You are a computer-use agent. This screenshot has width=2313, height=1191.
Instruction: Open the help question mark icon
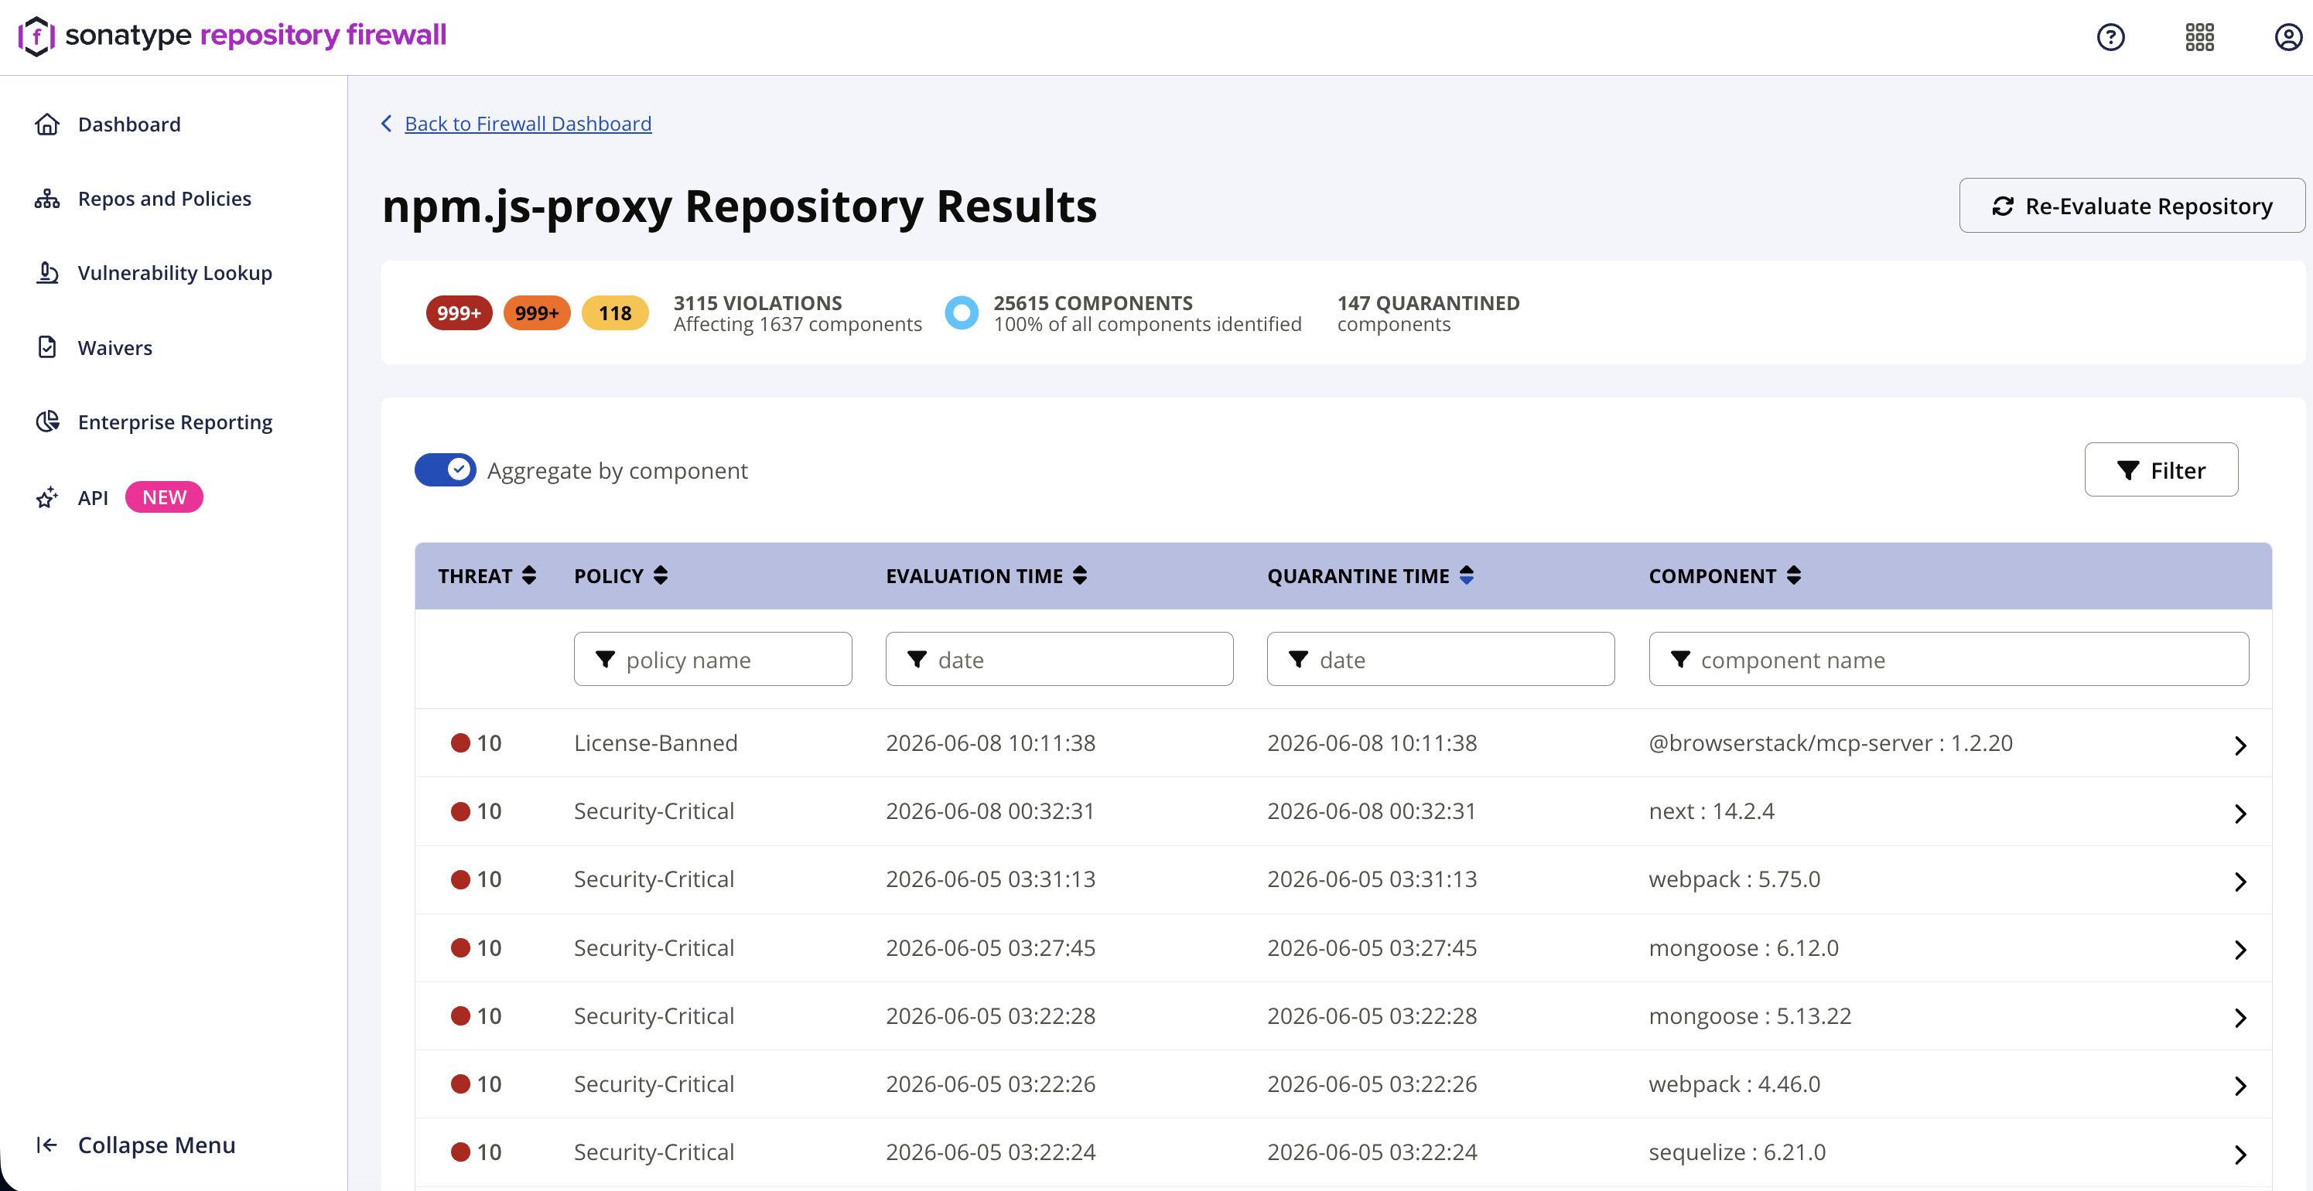[x=2110, y=37]
